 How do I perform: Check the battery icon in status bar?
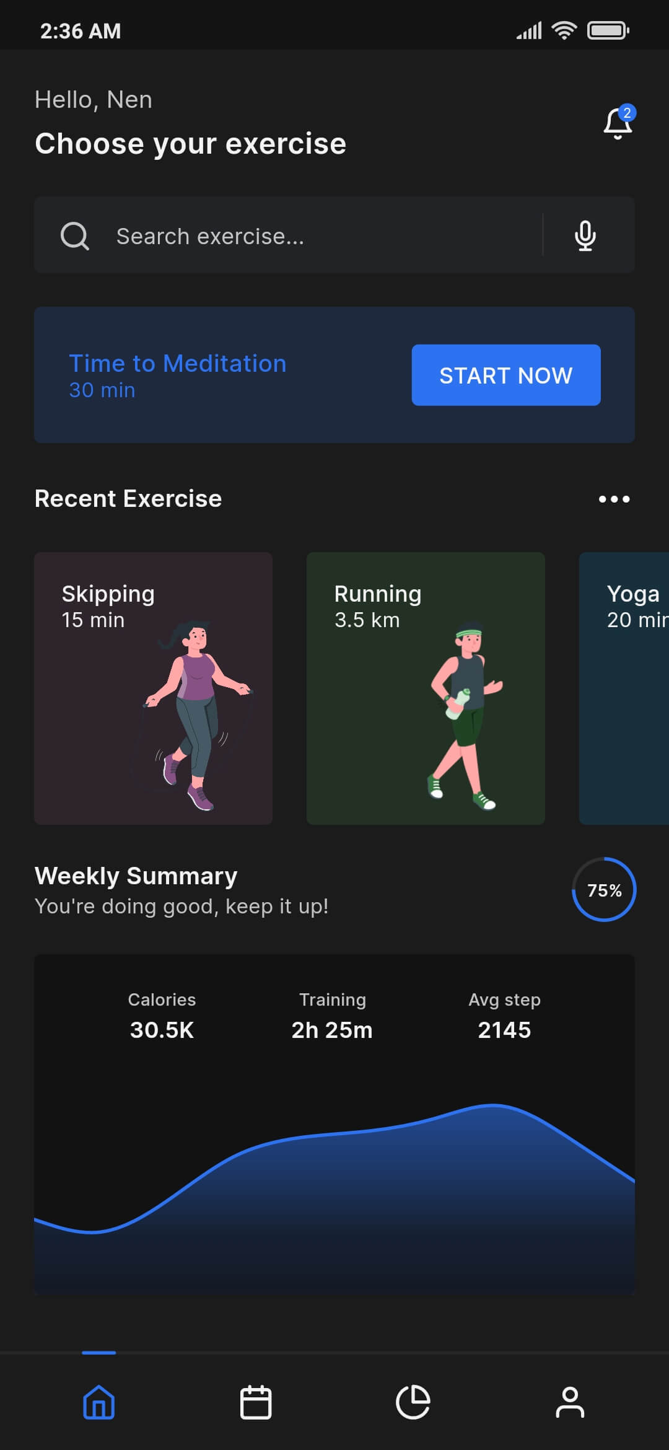608,30
